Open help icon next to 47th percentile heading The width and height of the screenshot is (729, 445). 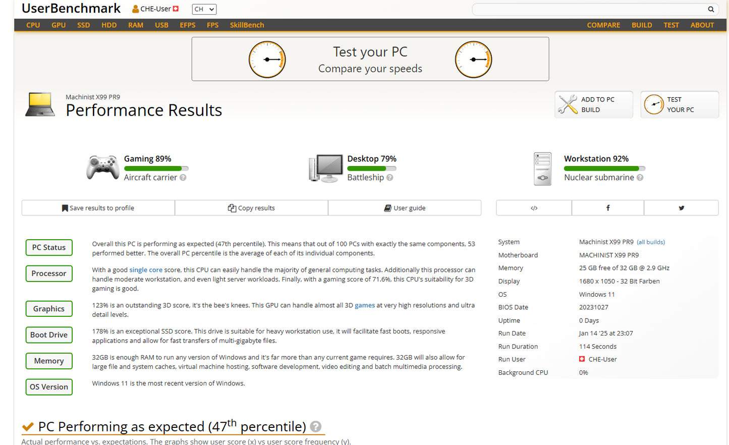(316, 427)
